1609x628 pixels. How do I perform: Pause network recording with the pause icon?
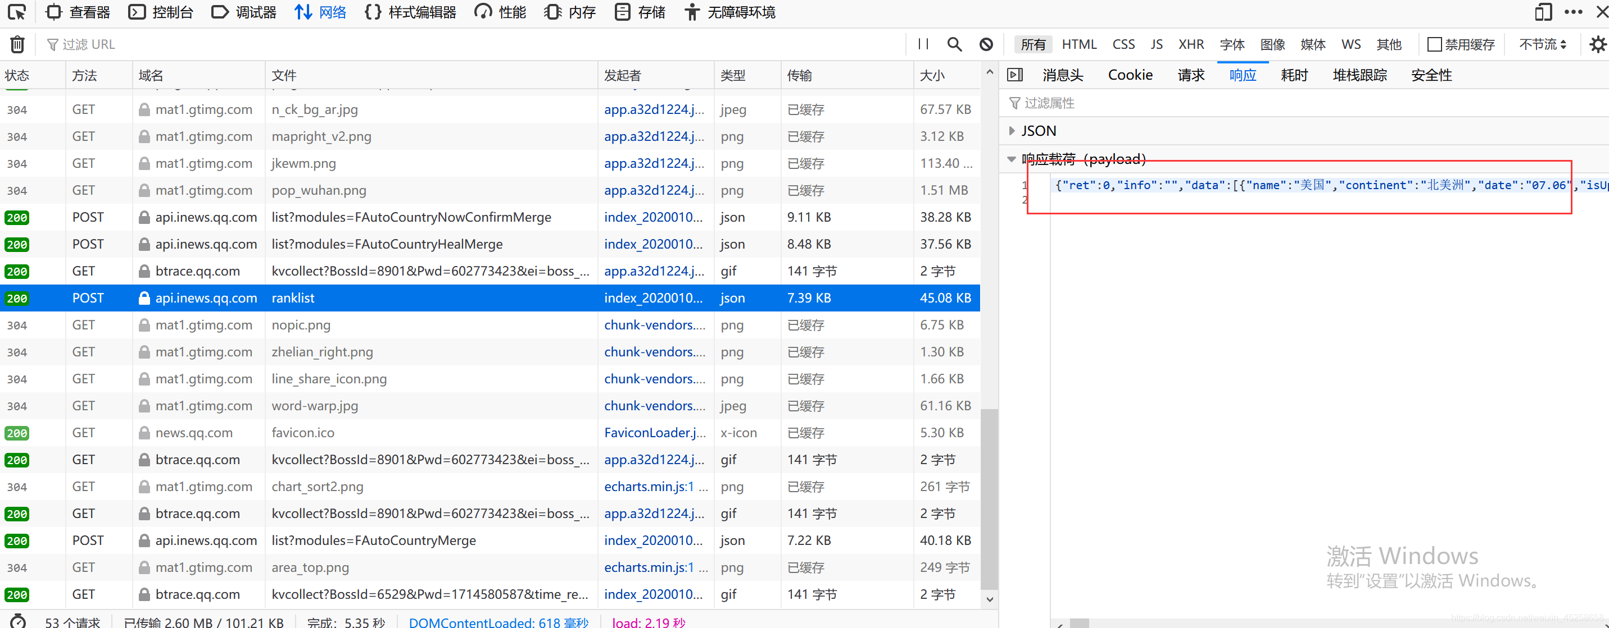point(923,44)
